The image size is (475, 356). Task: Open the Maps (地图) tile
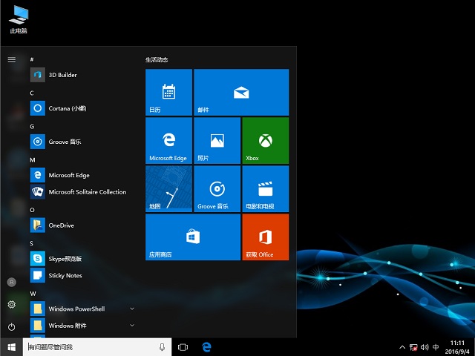[x=168, y=188]
